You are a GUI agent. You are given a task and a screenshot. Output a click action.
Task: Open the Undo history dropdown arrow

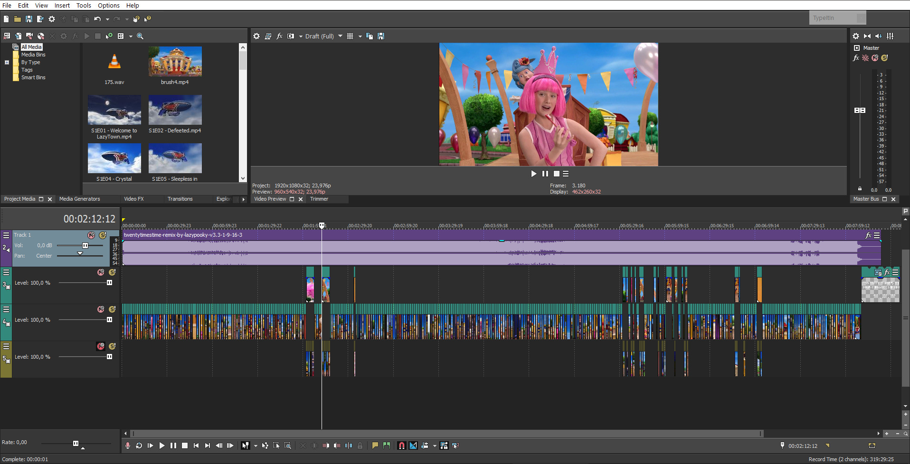107,19
